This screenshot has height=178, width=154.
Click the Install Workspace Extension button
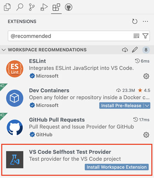[x=117, y=167]
